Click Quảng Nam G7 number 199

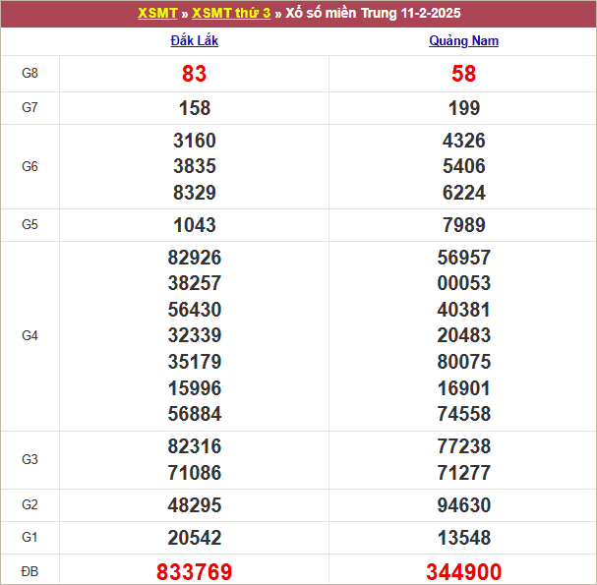[464, 108]
